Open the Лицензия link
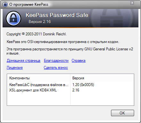Image resolution: width=141 pixels, height=123 pixels. coord(15,68)
